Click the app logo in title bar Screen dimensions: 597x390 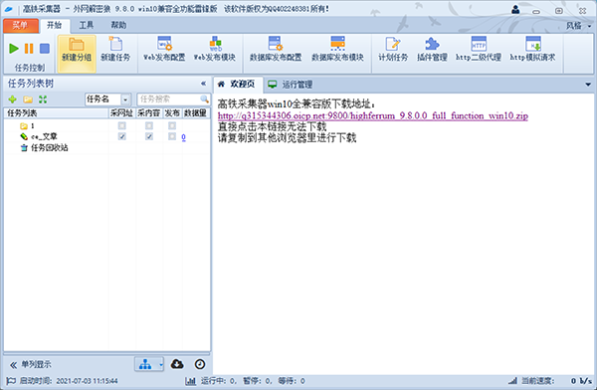[8, 9]
